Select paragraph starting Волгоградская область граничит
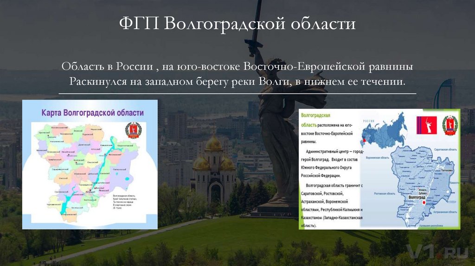This screenshot has width=475, height=266. tap(332, 205)
